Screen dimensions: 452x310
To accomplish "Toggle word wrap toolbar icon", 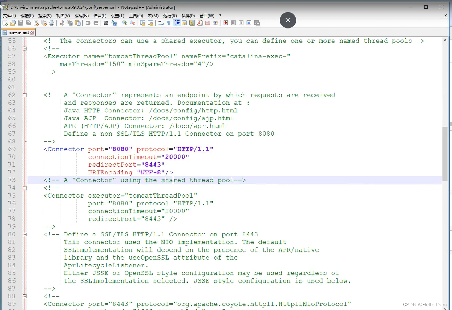I will pyautogui.click(x=161, y=23).
